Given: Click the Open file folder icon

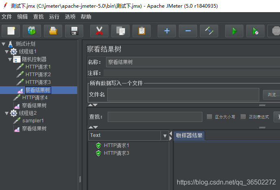Looking at the screenshot, I should click(x=53, y=31).
